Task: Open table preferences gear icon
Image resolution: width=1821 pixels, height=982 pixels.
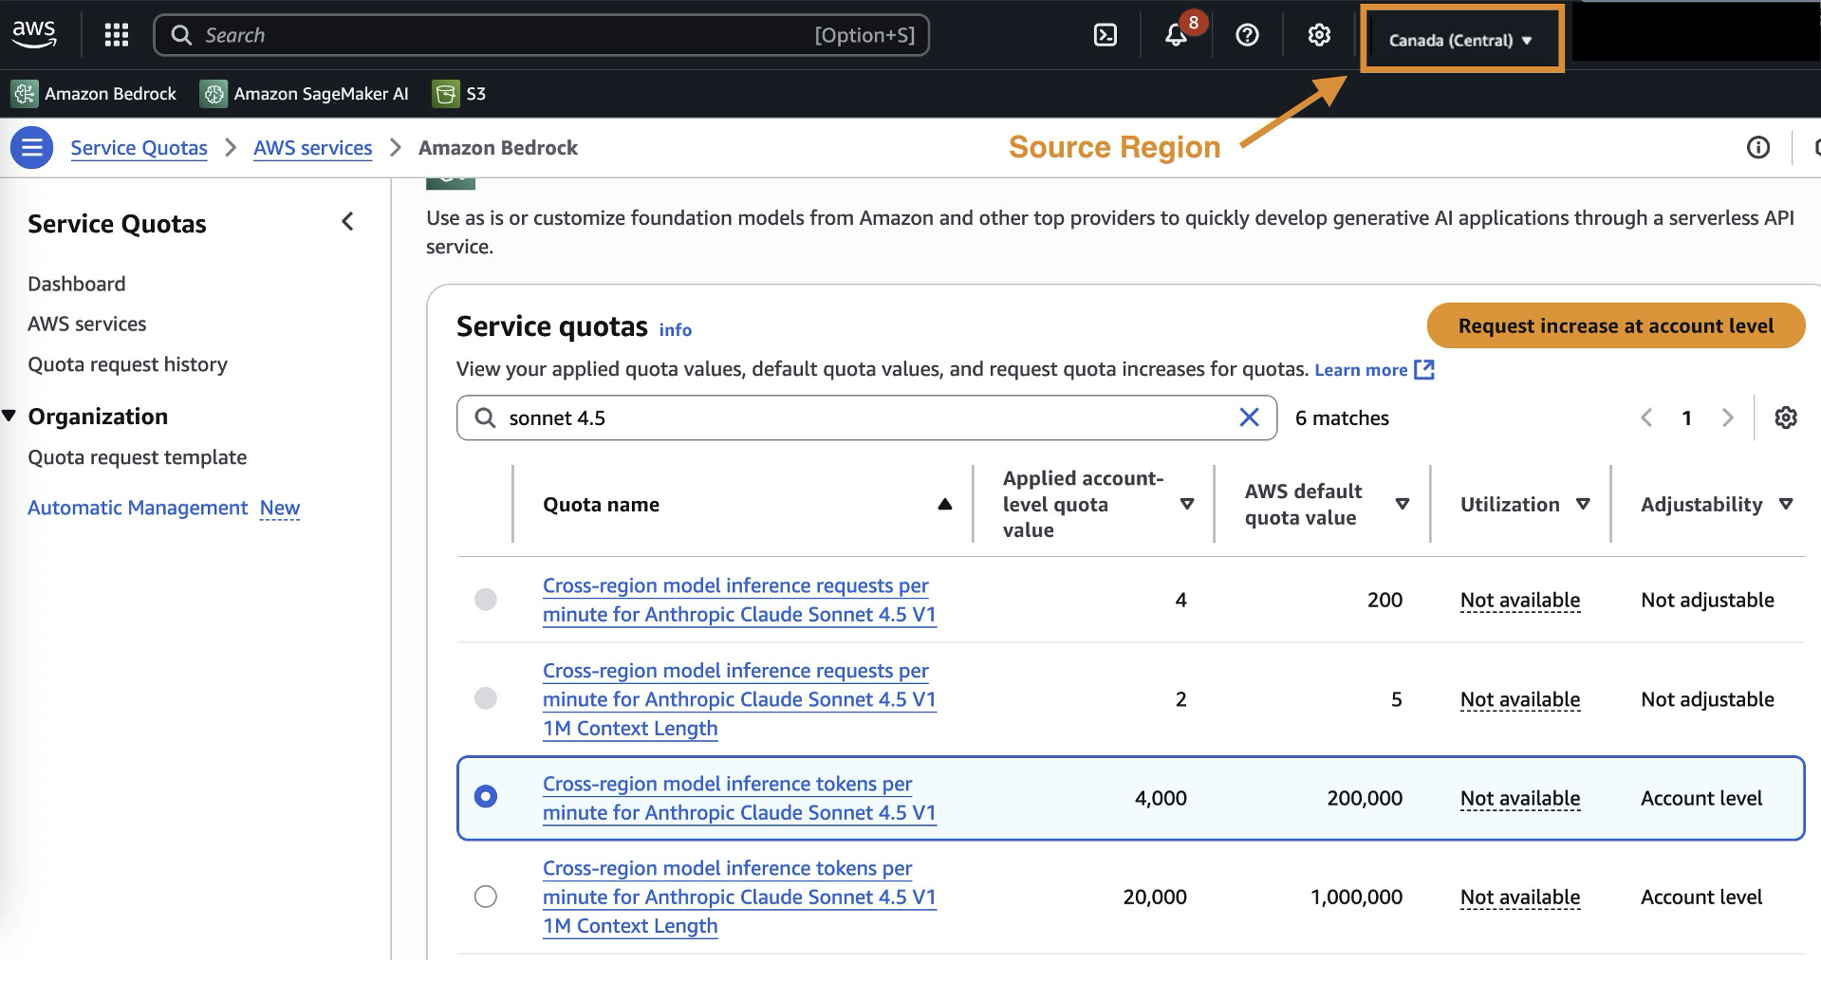Action: (1785, 417)
